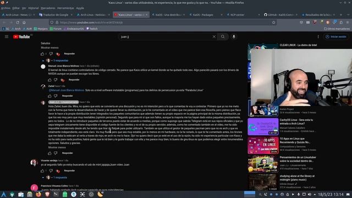Launch Firefox from the taskbar
The image size is (352, 198).
coord(38,194)
